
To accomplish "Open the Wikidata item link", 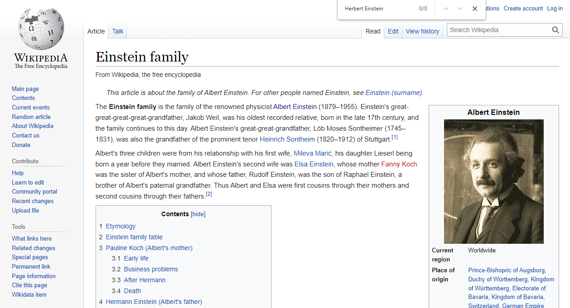I will pyautogui.click(x=29, y=295).
